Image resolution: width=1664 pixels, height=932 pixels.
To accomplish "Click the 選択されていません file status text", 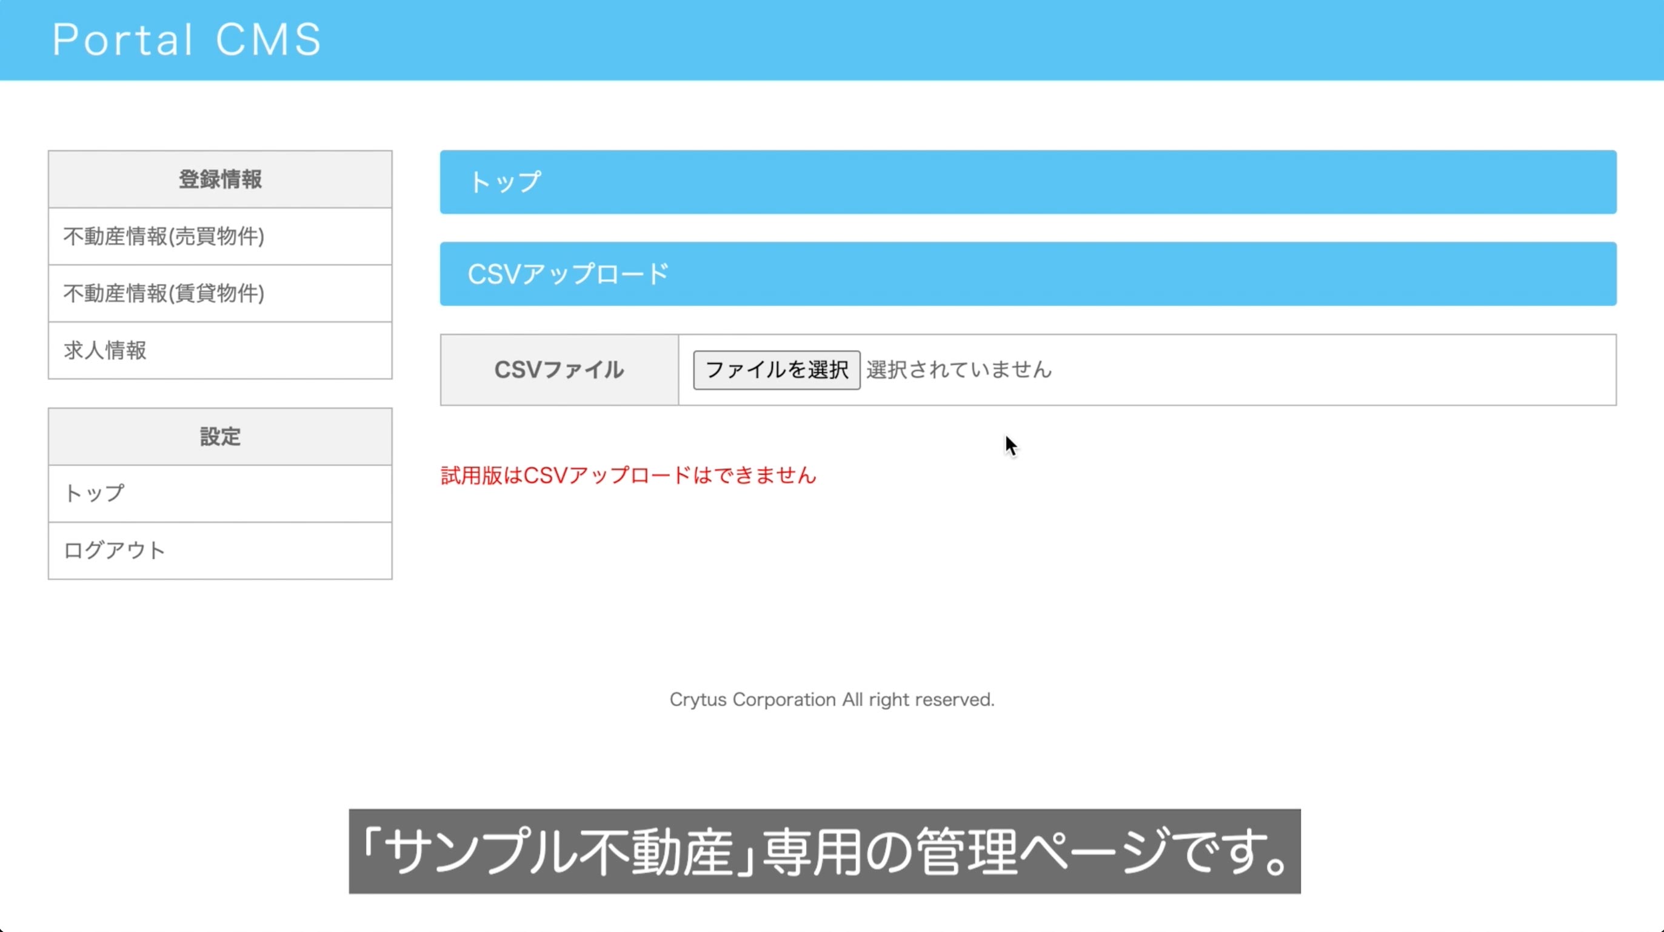I will [959, 370].
